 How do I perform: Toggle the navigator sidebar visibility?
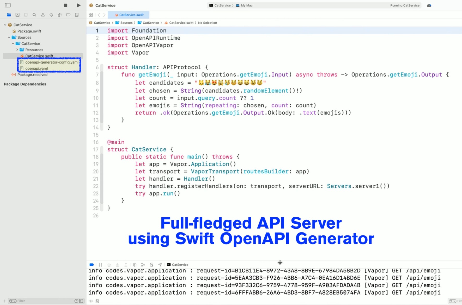(8, 5)
